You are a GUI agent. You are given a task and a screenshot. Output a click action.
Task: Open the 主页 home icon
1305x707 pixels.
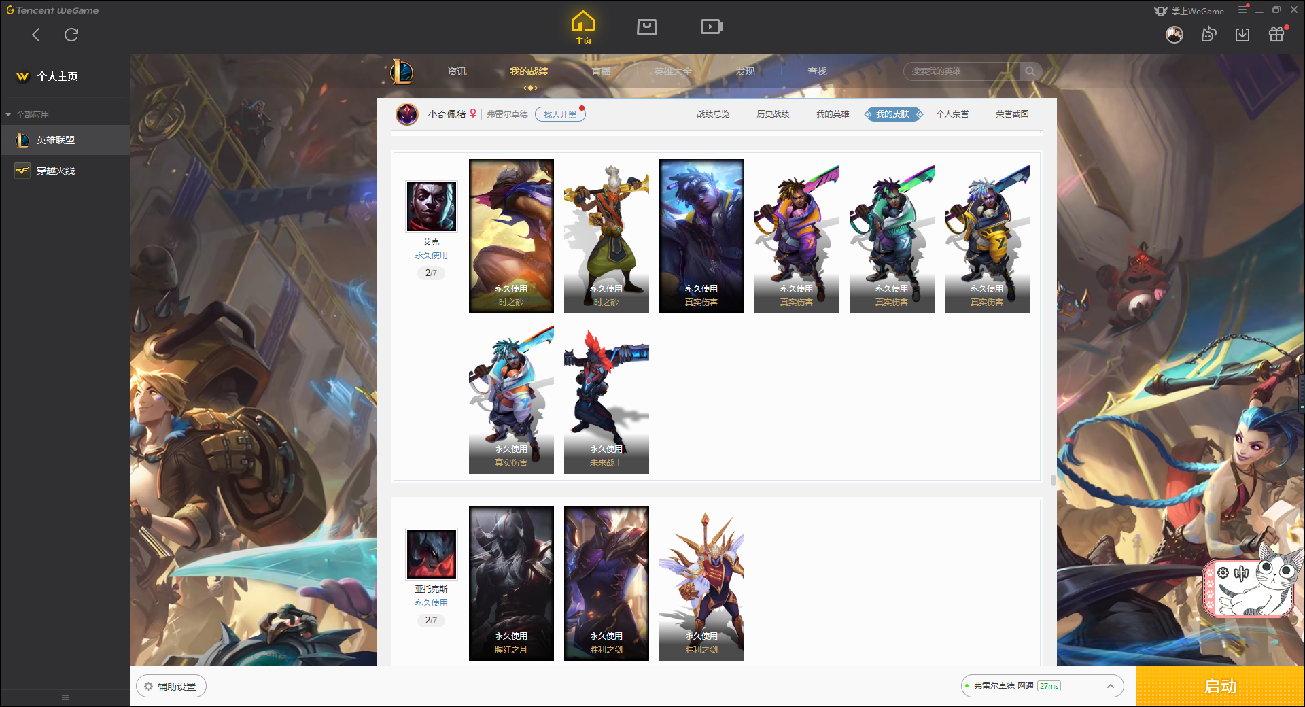click(583, 27)
